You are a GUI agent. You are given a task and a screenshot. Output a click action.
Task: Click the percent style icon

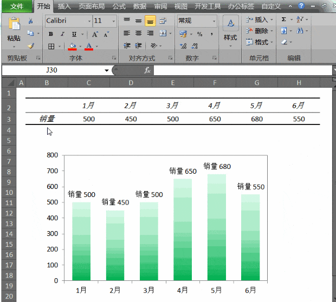click(x=199, y=34)
